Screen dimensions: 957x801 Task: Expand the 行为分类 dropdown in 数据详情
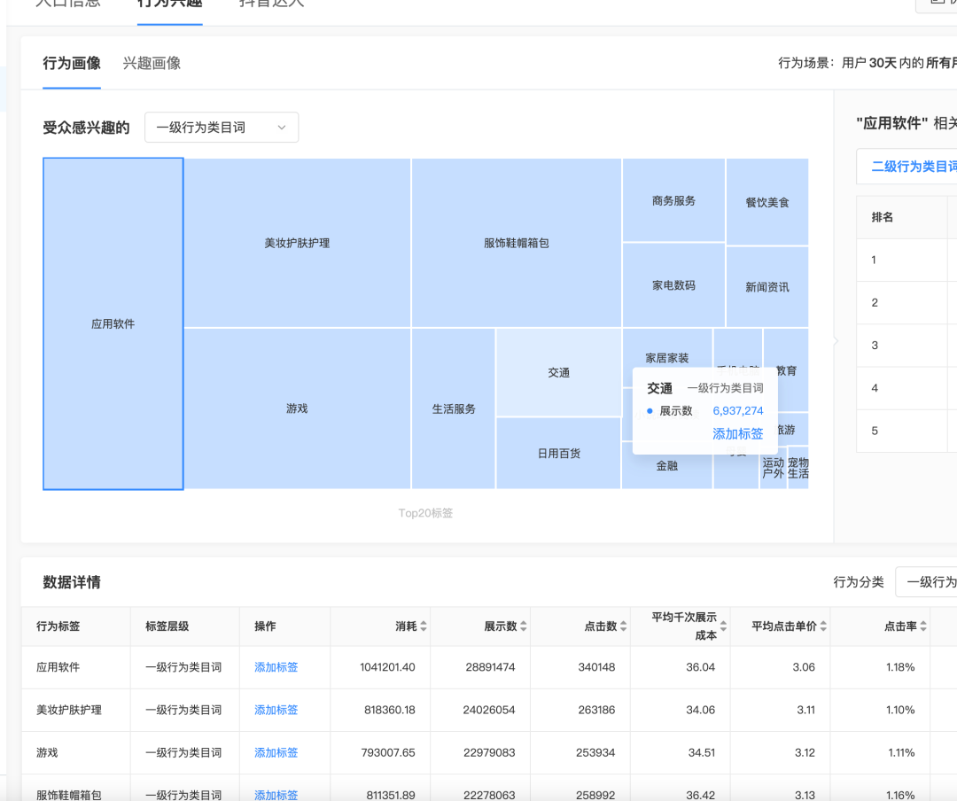point(926,582)
